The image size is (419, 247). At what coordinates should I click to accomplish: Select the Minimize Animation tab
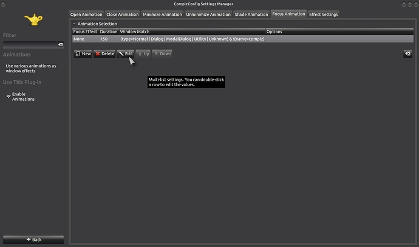tap(162, 15)
